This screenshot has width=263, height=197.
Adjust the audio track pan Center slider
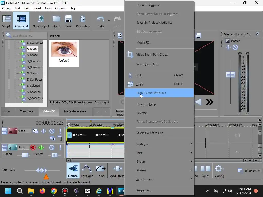coord(54,155)
